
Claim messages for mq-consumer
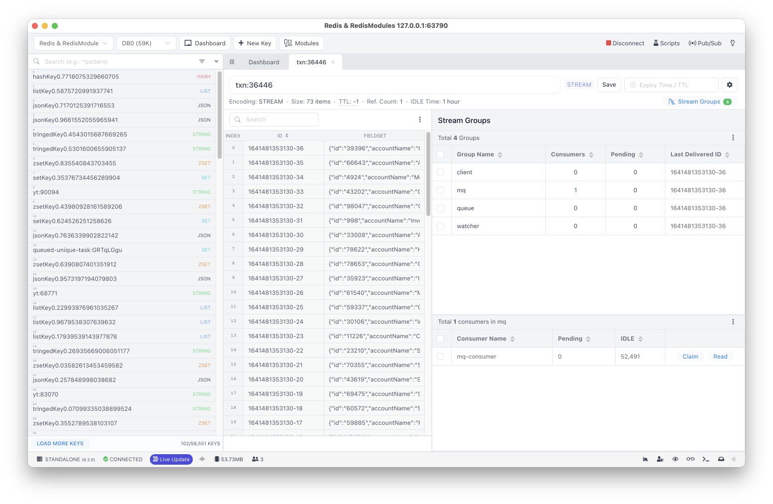point(690,357)
